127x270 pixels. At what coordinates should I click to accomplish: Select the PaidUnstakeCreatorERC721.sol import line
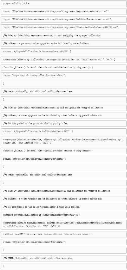[x=64, y=20]
